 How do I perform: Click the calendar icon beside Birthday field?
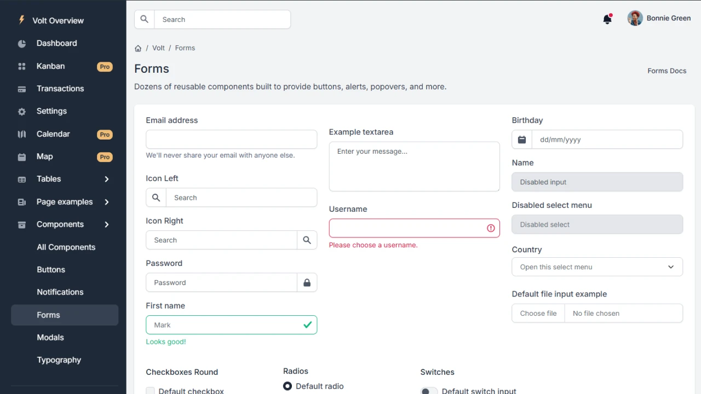[521, 140]
